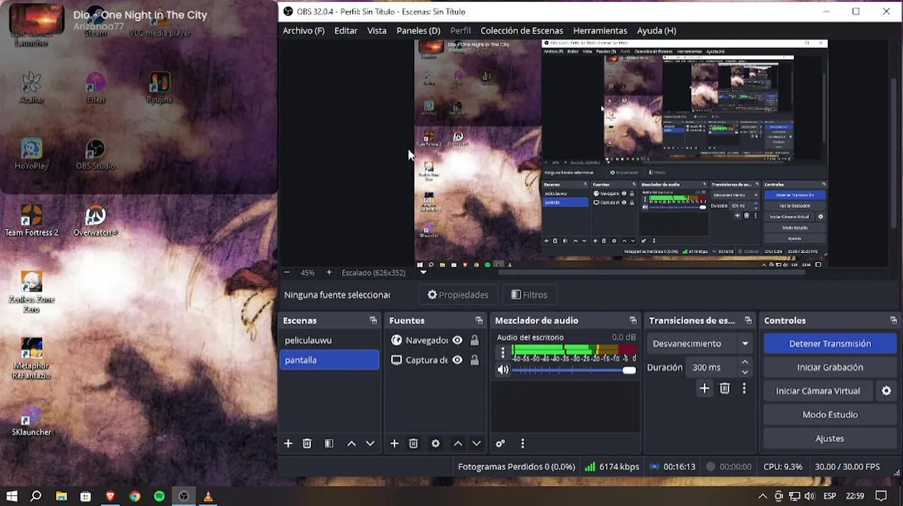This screenshot has height=506, width=903.
Task: Adjust Audio del escritorio volume slider
Action: pyautogui.click(x=574, y=370)
